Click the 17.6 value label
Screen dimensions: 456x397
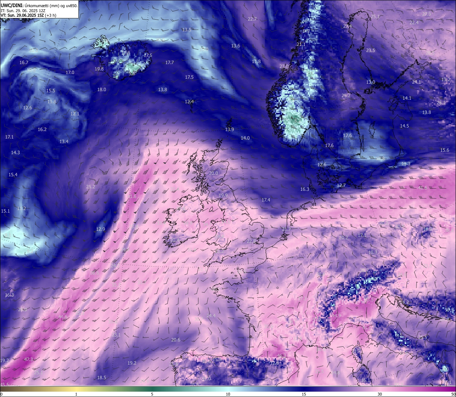(x=329, y=146)
